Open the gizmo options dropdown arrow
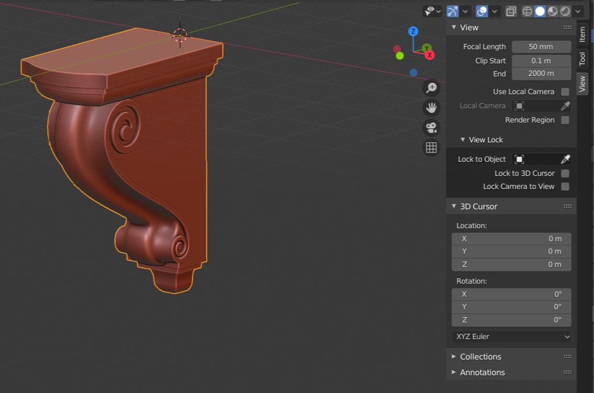 465,12
